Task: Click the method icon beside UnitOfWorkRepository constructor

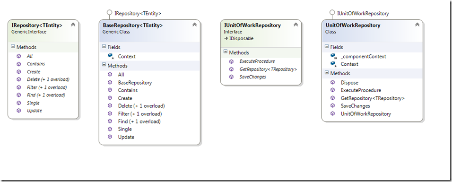Action: pos(333,113)
